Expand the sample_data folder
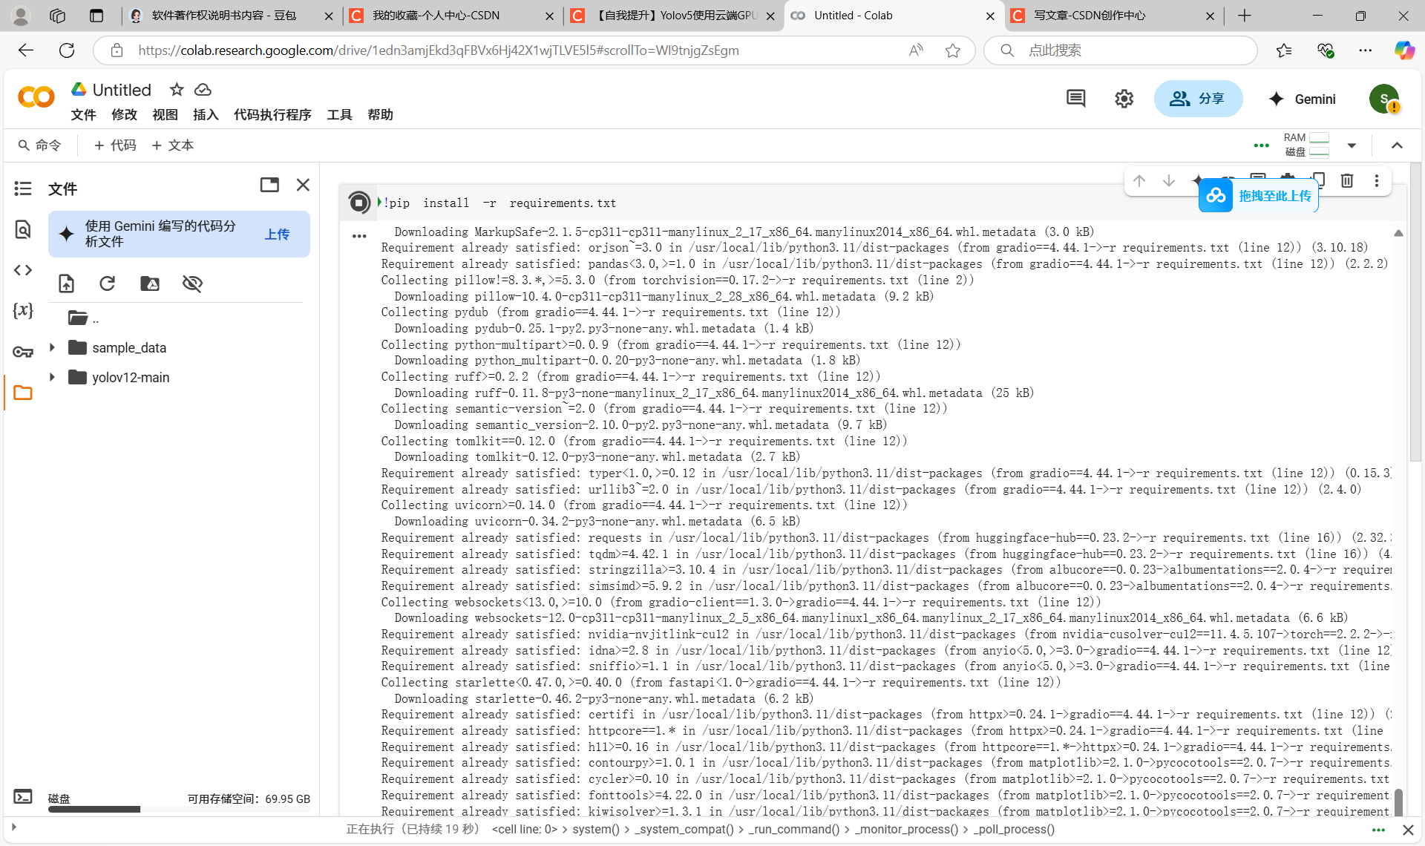The height and width of the screenshot is (846, 1425). (x=52, y=347)
